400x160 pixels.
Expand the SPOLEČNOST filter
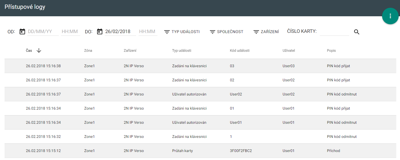click(226, 32)
